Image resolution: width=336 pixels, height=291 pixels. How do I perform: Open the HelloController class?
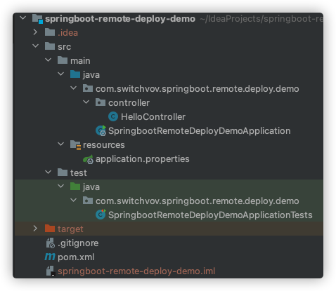pyautogui.click(x=153, y=116)
